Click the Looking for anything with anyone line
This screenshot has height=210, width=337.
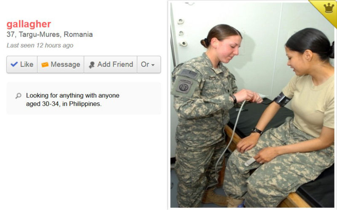tap(72, 95)
